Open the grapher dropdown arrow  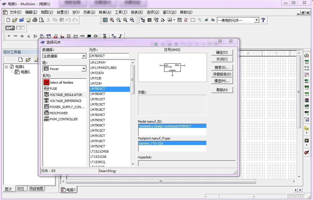[x=174, y=20]
